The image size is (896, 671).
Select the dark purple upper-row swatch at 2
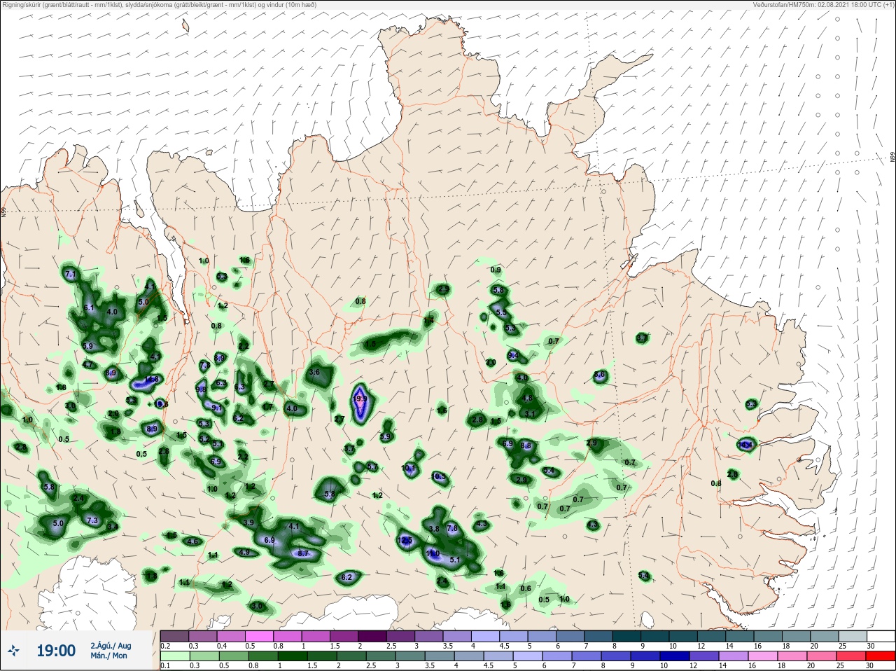click(x=374, y=636)
